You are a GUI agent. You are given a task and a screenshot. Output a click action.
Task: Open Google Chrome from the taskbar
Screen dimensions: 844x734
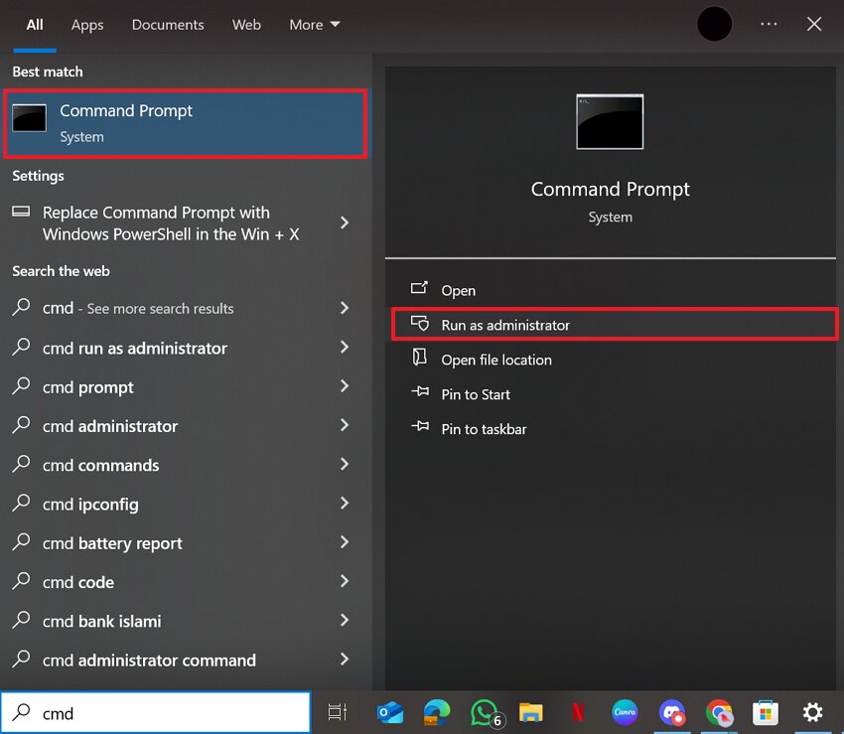pyautogui.click(x=719, y=713)
